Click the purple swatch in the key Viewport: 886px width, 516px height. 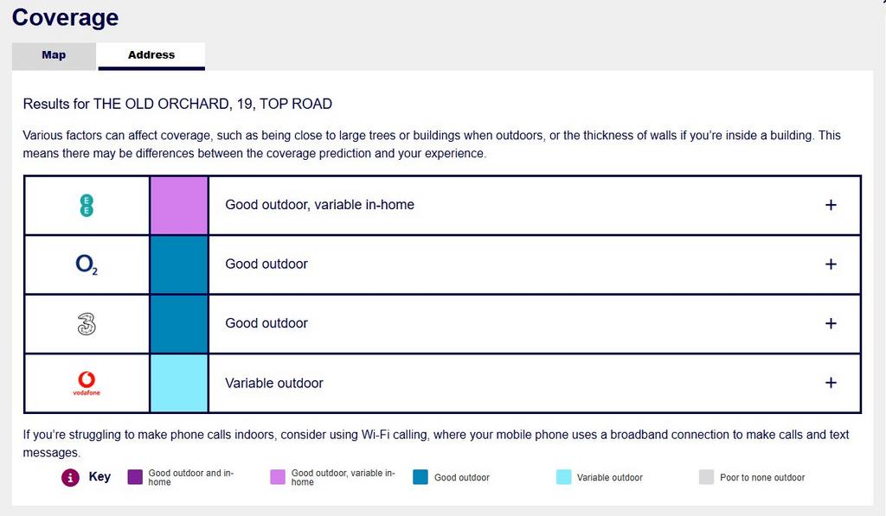pyautogui.click(x=135, y=477)
